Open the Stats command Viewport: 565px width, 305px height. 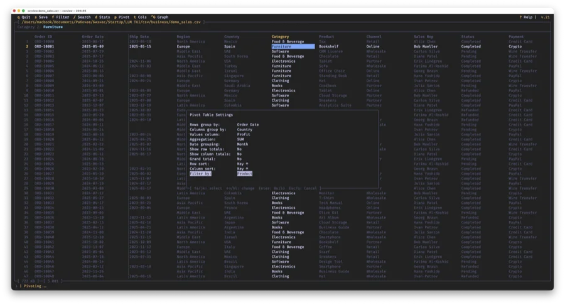tap(104, 17)
